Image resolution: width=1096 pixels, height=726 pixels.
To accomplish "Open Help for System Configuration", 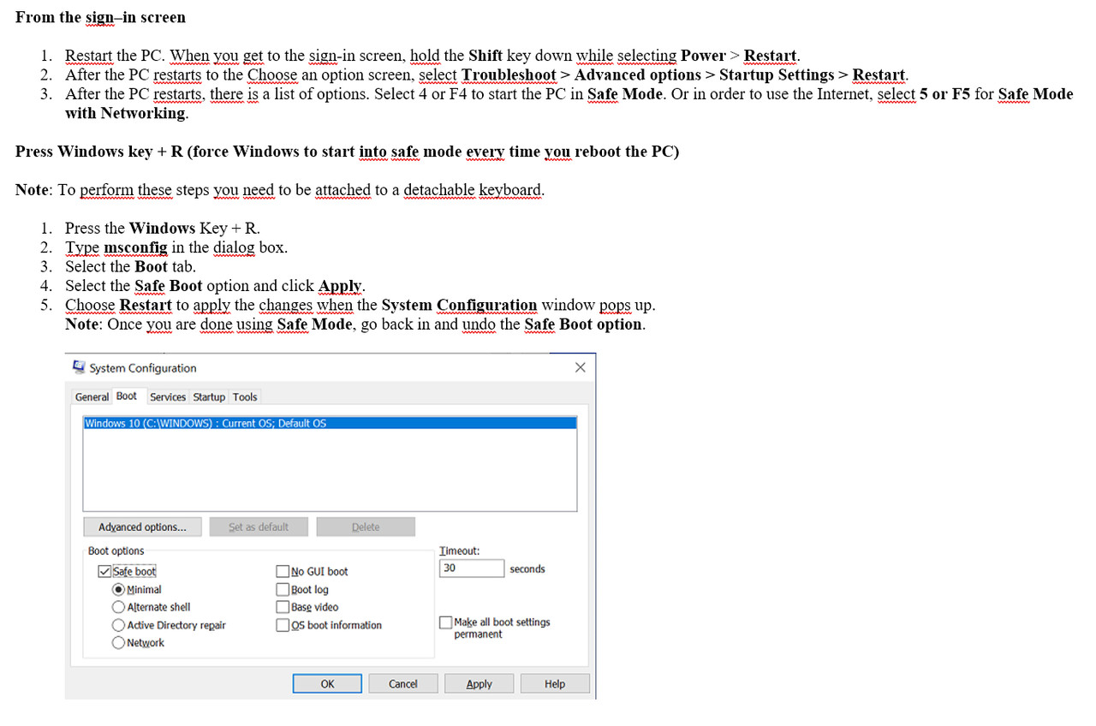I will (555, 684).
